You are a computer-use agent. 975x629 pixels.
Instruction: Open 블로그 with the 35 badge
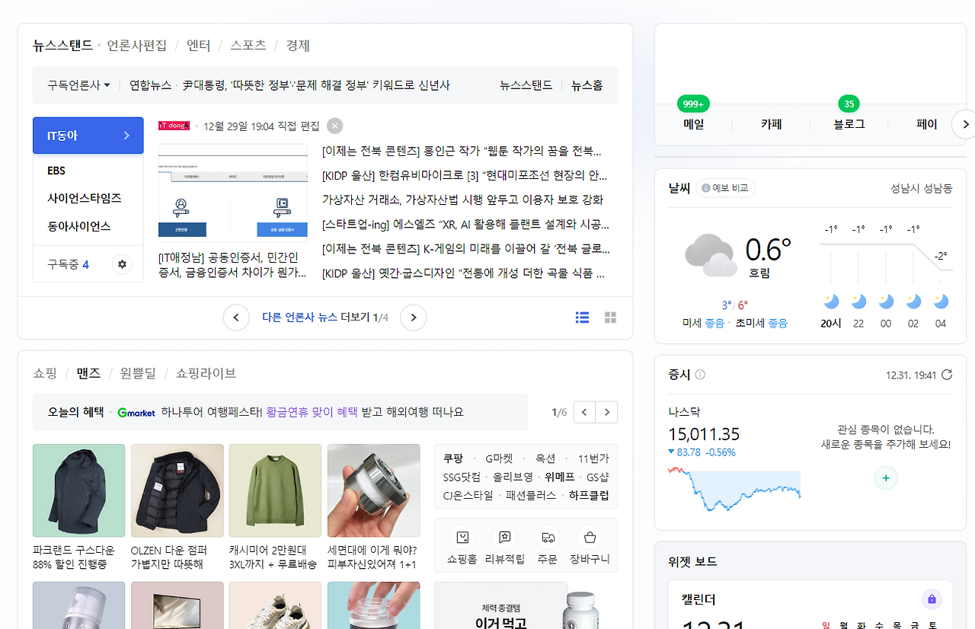point(849,124)
